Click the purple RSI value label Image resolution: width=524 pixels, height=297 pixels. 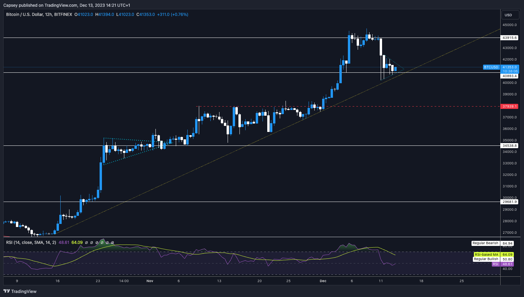(x=496, y=264)
